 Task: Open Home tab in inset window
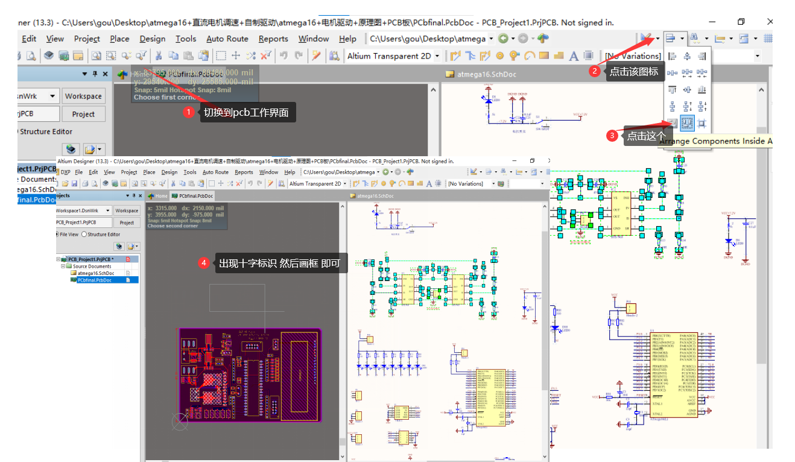pos(158,196)
